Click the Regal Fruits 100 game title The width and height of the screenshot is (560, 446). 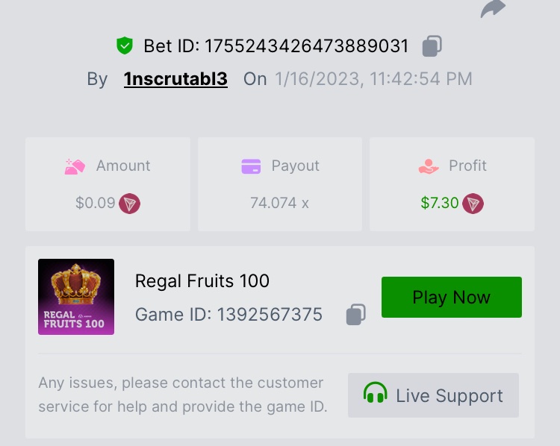click(x=202, y=281)
